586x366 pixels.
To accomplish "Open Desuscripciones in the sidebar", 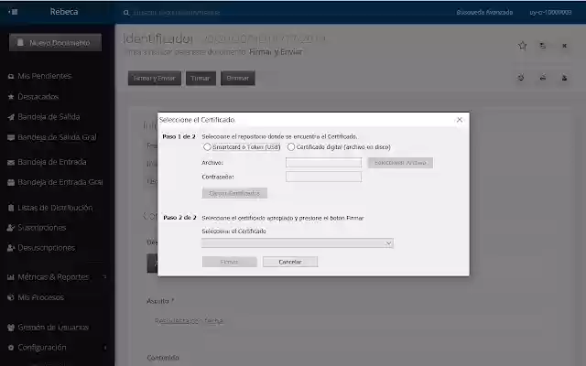I will 47,248.
